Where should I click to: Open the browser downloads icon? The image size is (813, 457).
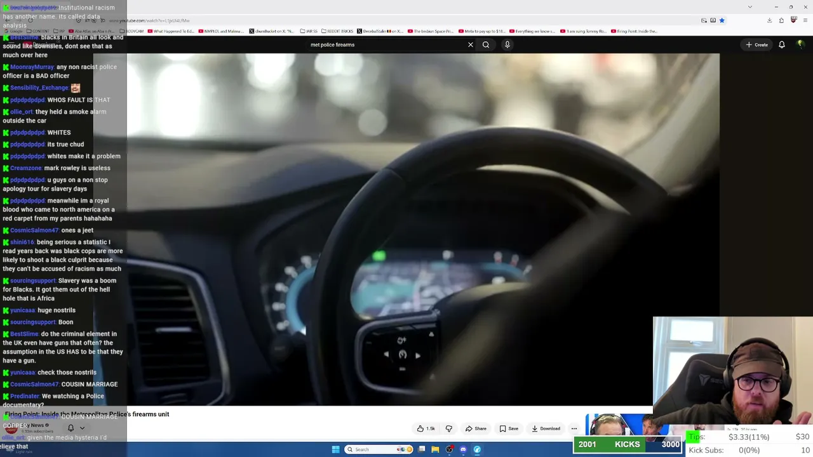pos(769,20)
